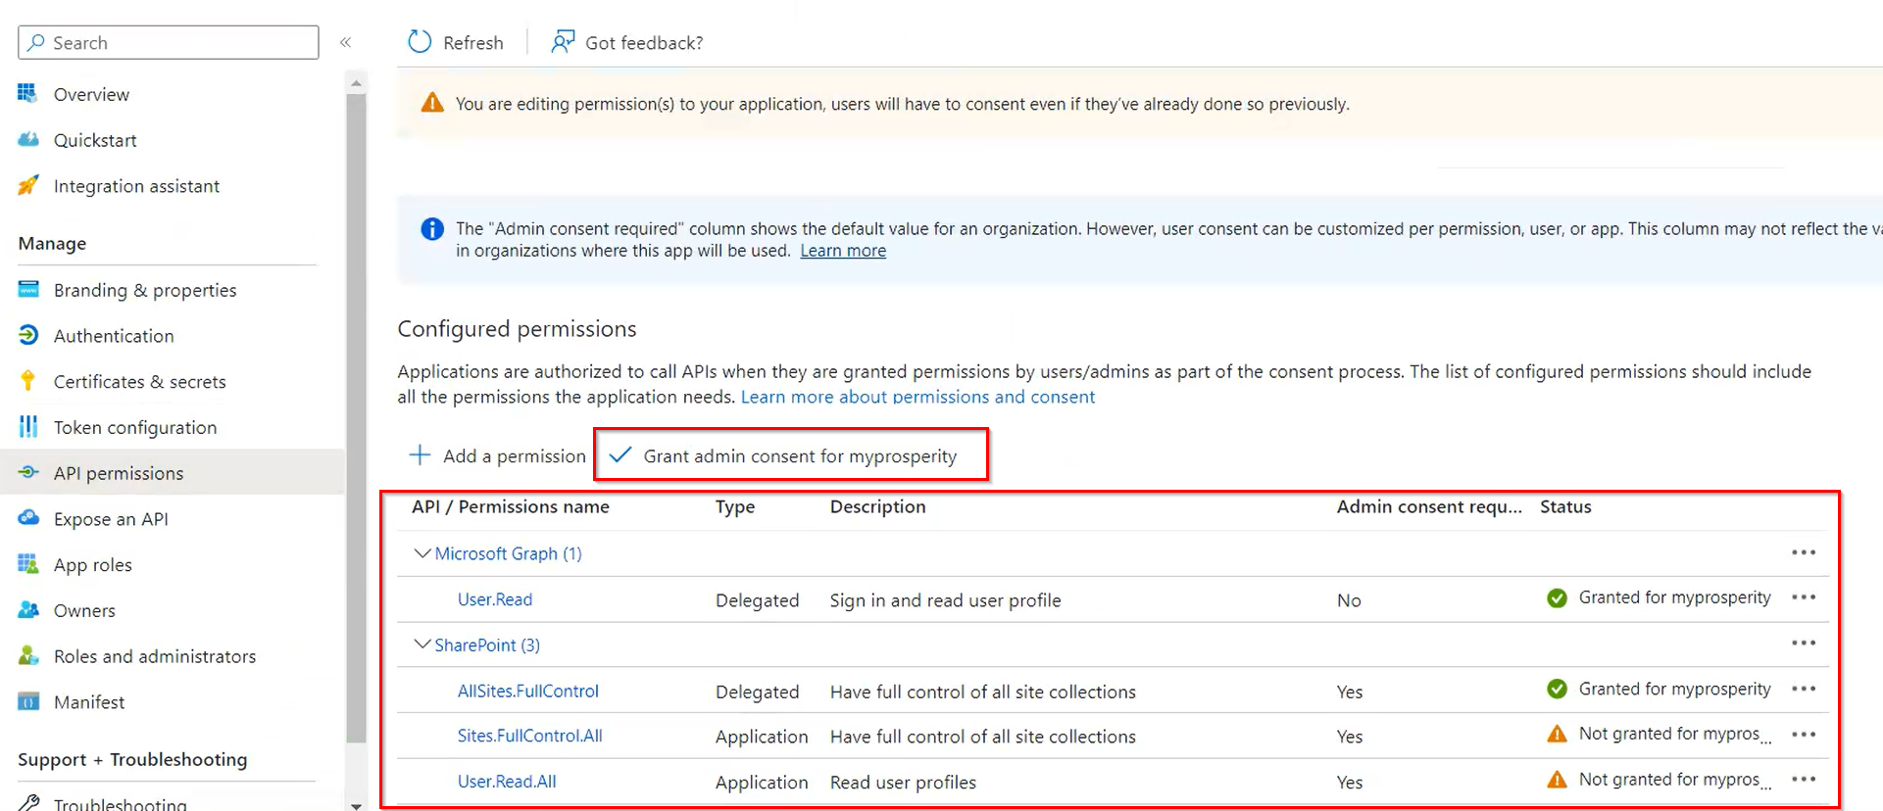
Task: Click the Owners people icon
Action: pyautogui.click(x=28, y=609)
